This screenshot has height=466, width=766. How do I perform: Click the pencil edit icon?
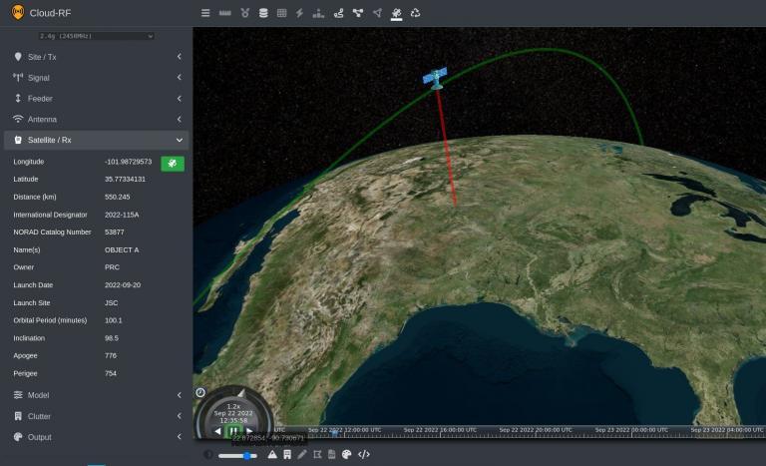coord(302,454)
